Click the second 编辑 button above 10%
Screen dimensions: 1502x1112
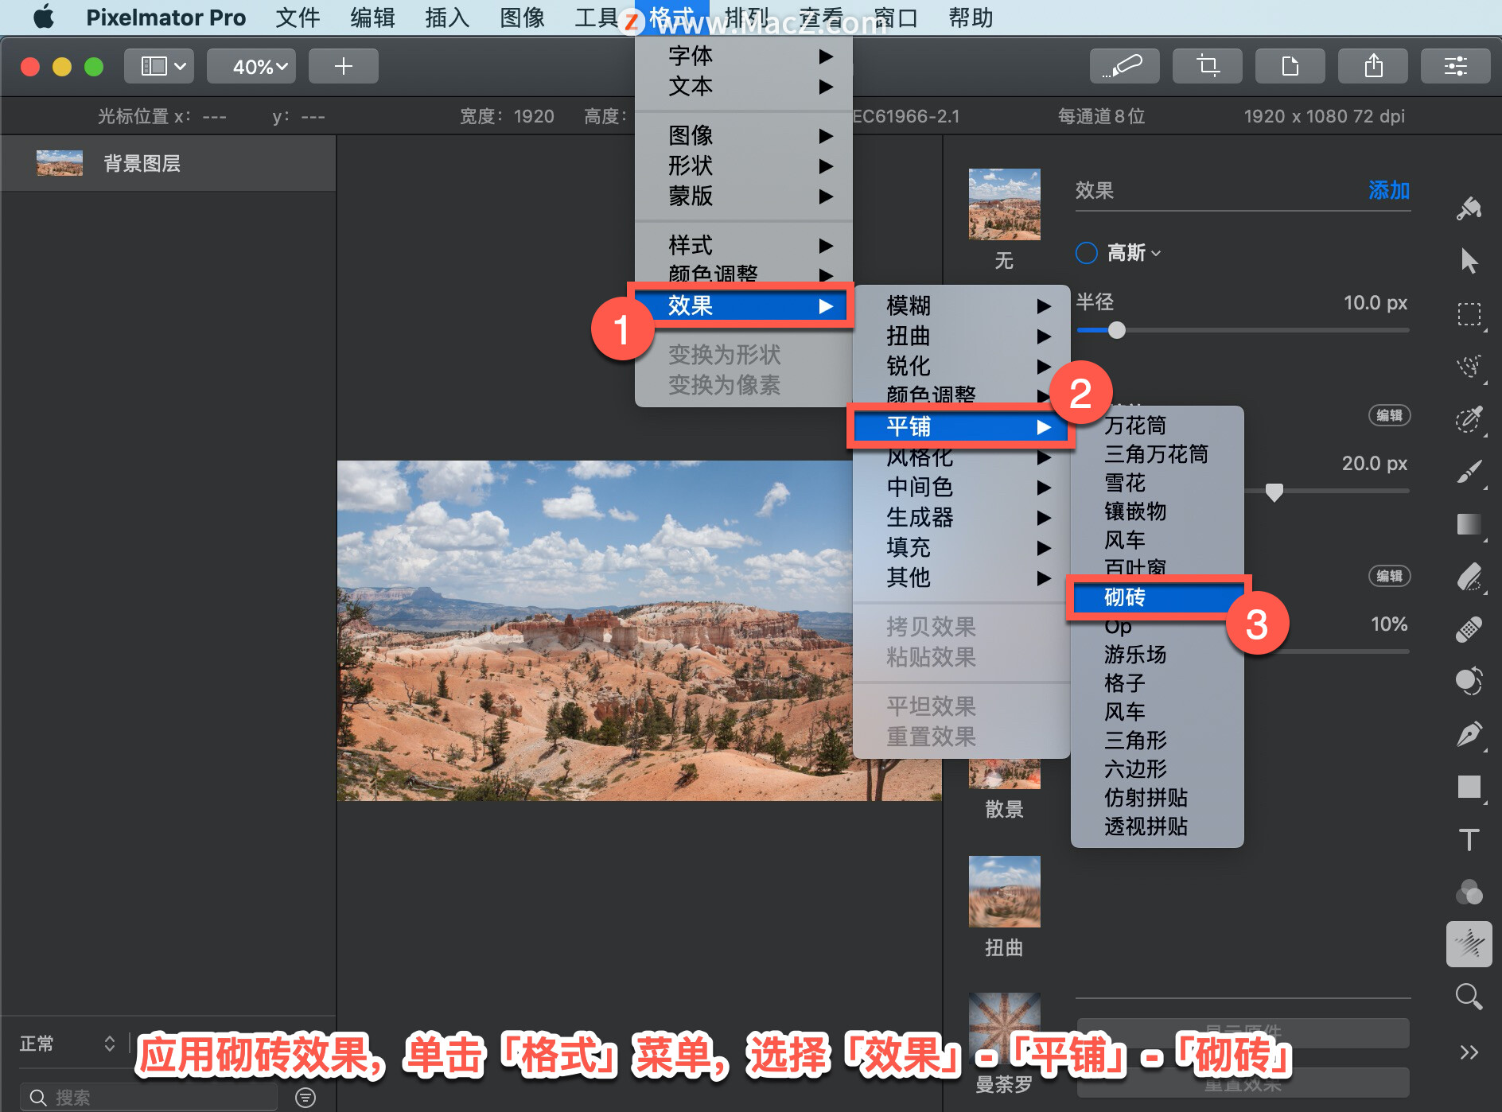pyautogui.click(x=1389, y=576)
